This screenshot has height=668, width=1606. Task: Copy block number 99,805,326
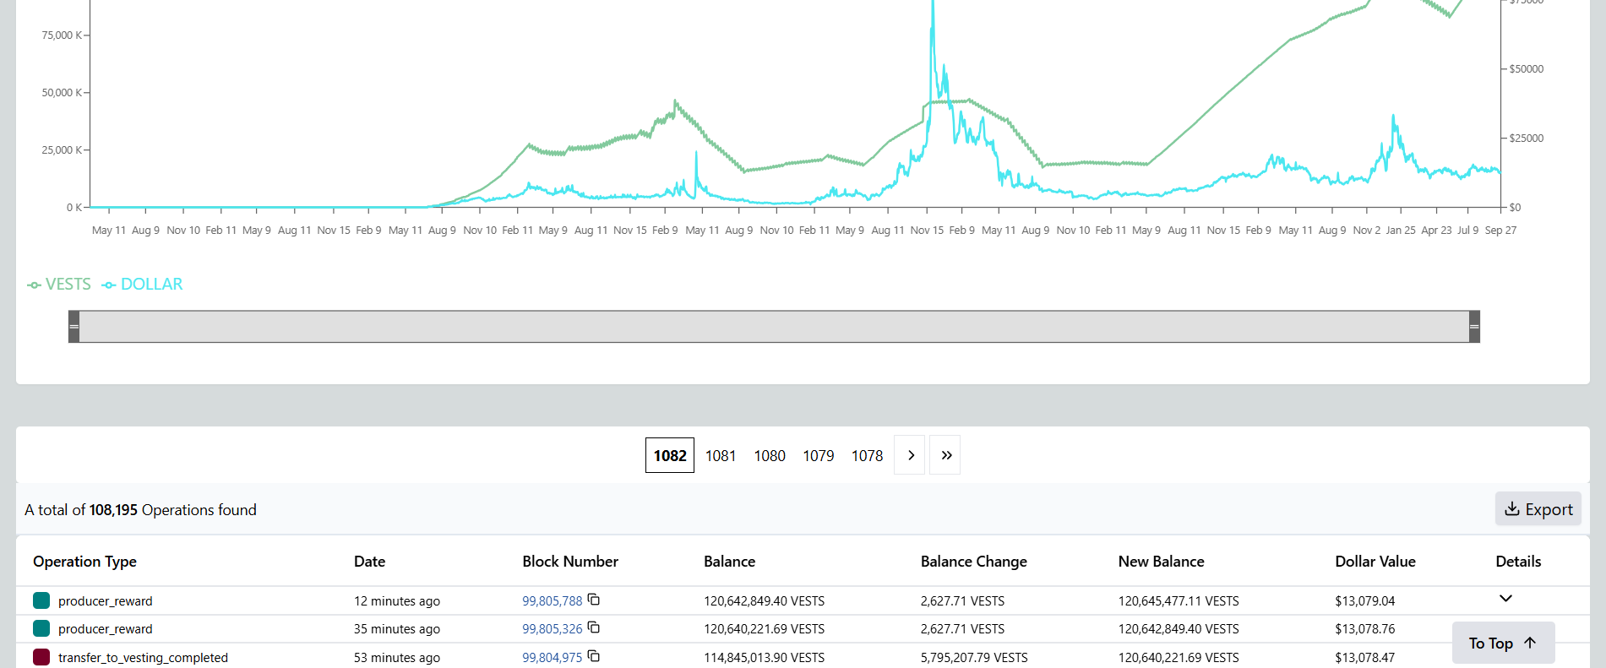click(x=594, y=627)
